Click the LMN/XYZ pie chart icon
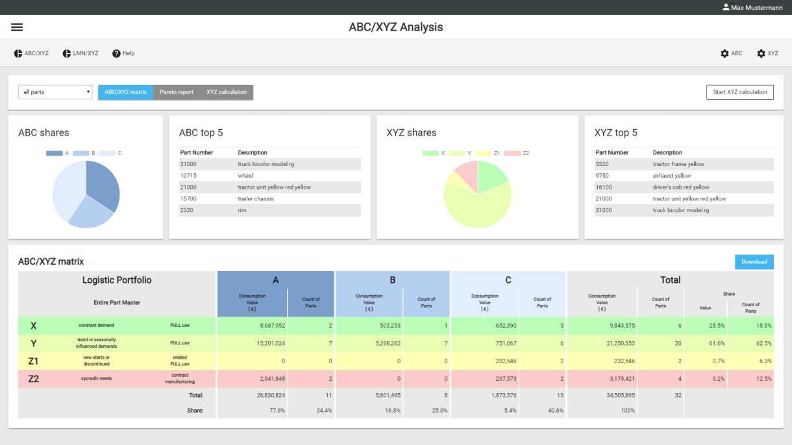Viewport: 792px width, 445px height. tap(66, 53)
